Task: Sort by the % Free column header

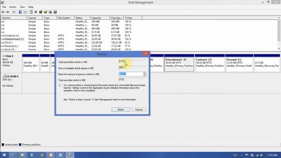Action: click(x=133, y=18)
